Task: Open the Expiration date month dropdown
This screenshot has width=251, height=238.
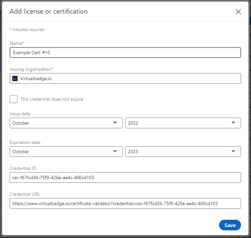Action: 66,152
